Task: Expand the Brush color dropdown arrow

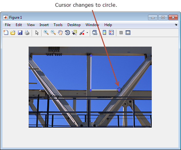Action: 87,33
